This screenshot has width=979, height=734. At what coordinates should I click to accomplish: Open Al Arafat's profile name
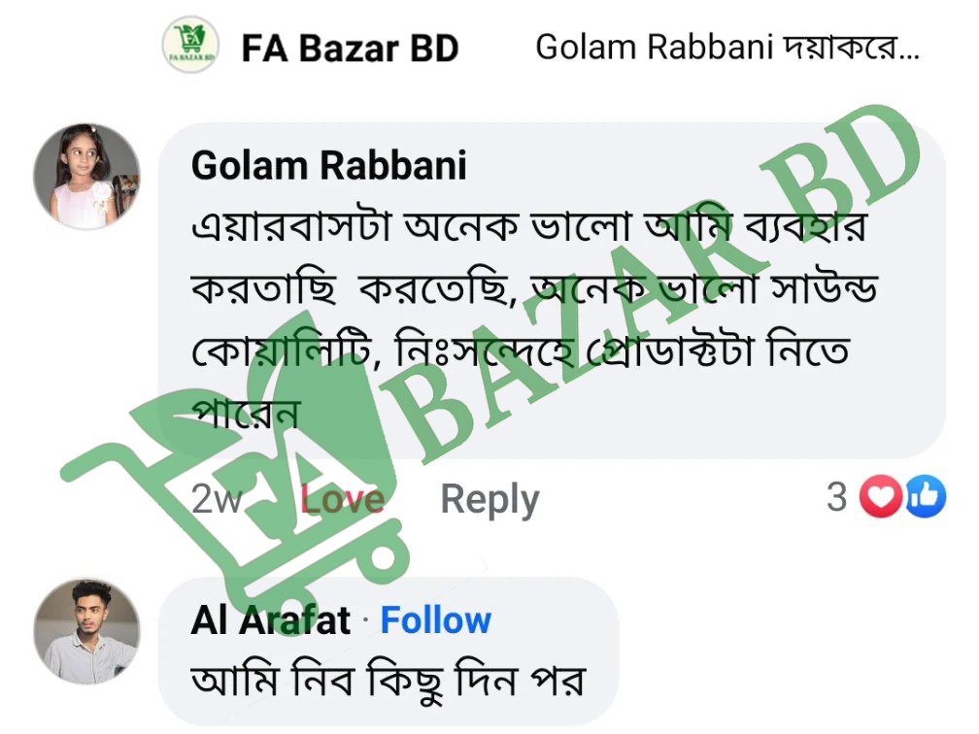[x=270, y=620]
